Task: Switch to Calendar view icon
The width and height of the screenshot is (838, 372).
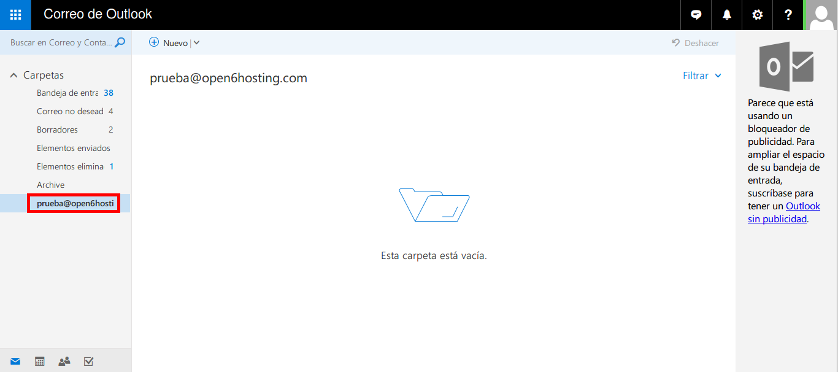Action: [40, 362]
